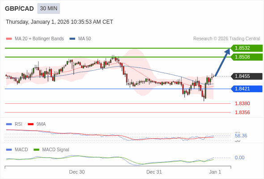Click the 1.8380 support level value
The image size is (264, 179).
point(242,103)
